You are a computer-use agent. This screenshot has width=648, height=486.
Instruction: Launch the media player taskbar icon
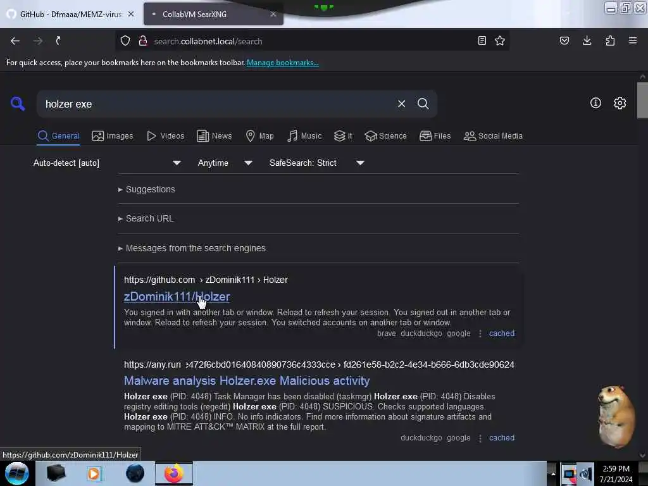pyautogui.click(x=94, y=473)
